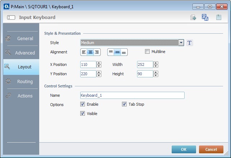The height and width of the screenshot is (158, 231).
Task: Click the General tab icon
Action: click(x=8, y=38)
